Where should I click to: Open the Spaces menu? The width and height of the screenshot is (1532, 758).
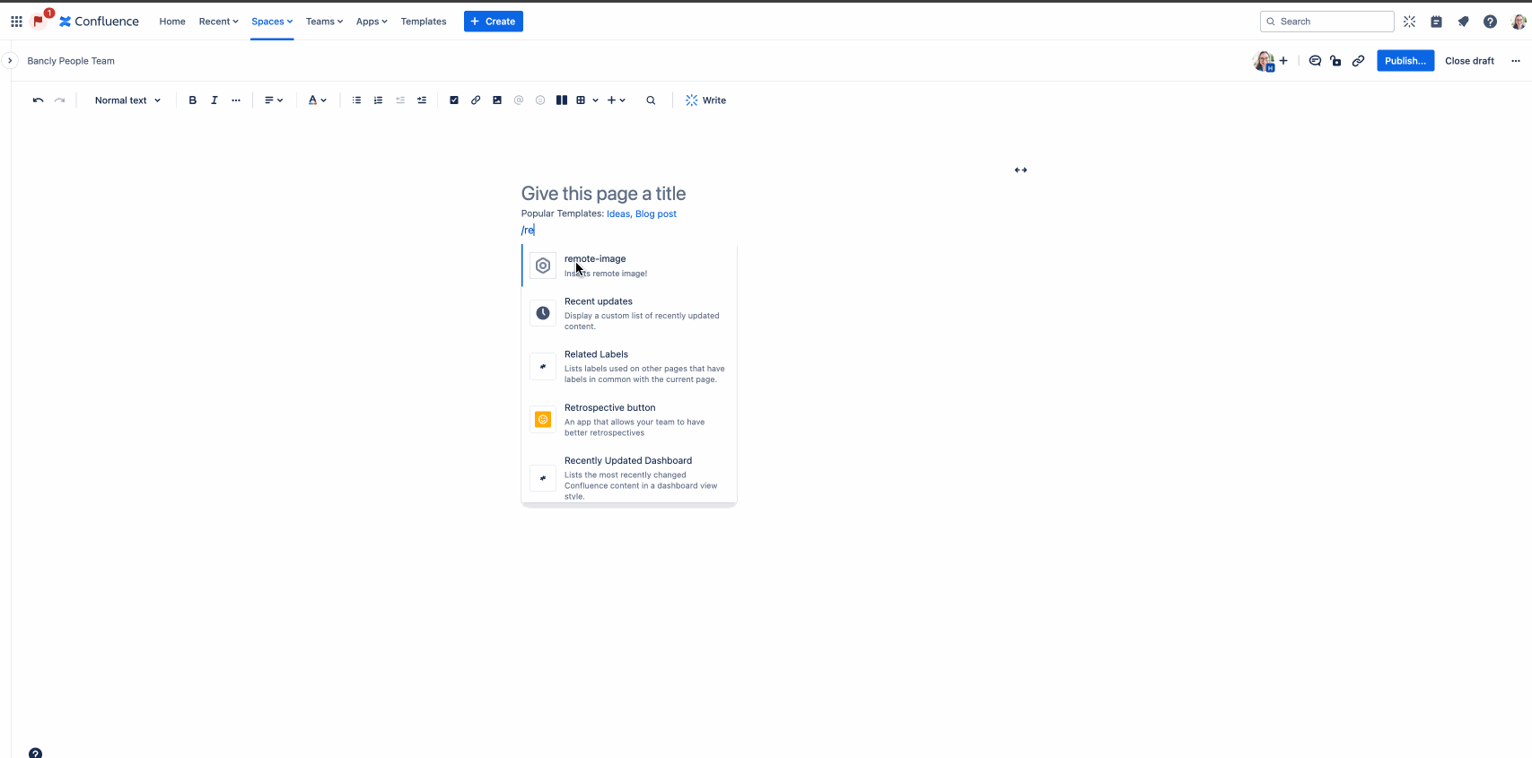272,22
